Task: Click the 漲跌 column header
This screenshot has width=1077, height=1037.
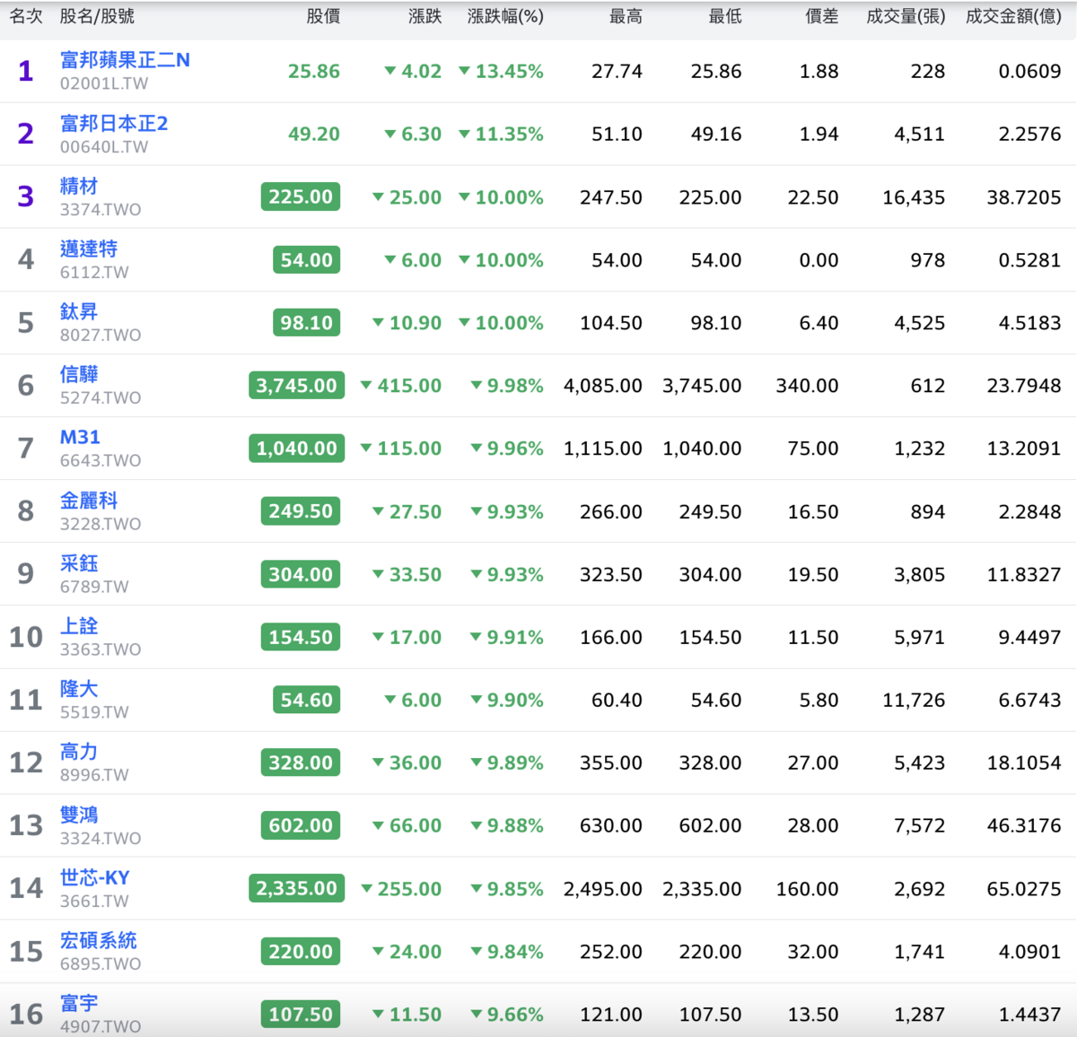Action: point(425,16)
